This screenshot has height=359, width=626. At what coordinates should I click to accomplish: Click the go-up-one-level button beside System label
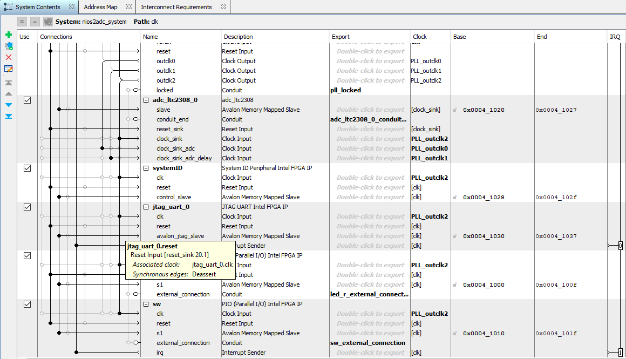pyautogui.click(x=35, y=22)
